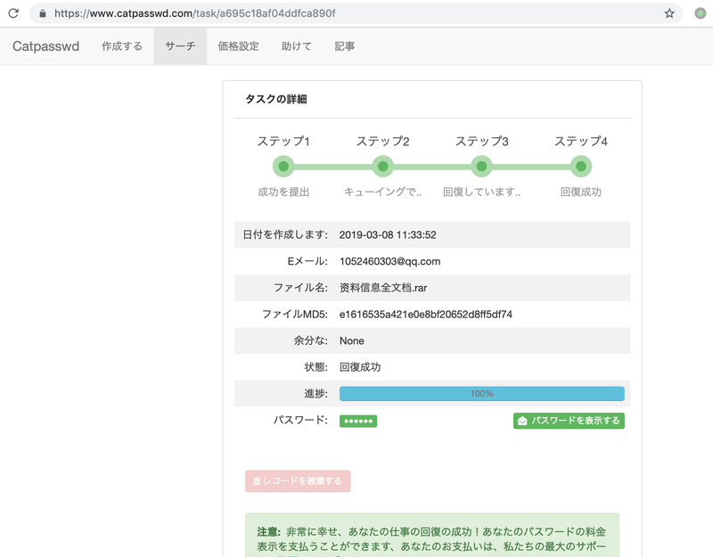Click the 回復しています.. step label

(x=482, y=192)
